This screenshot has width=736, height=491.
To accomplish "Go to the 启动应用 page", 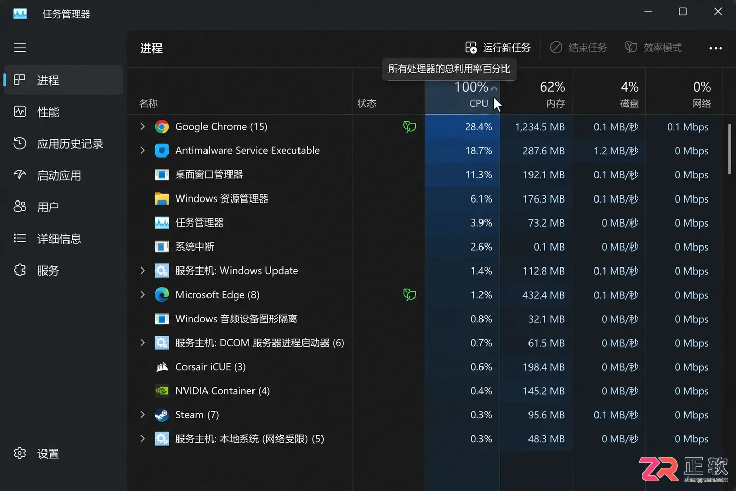I will click(63, 175).
